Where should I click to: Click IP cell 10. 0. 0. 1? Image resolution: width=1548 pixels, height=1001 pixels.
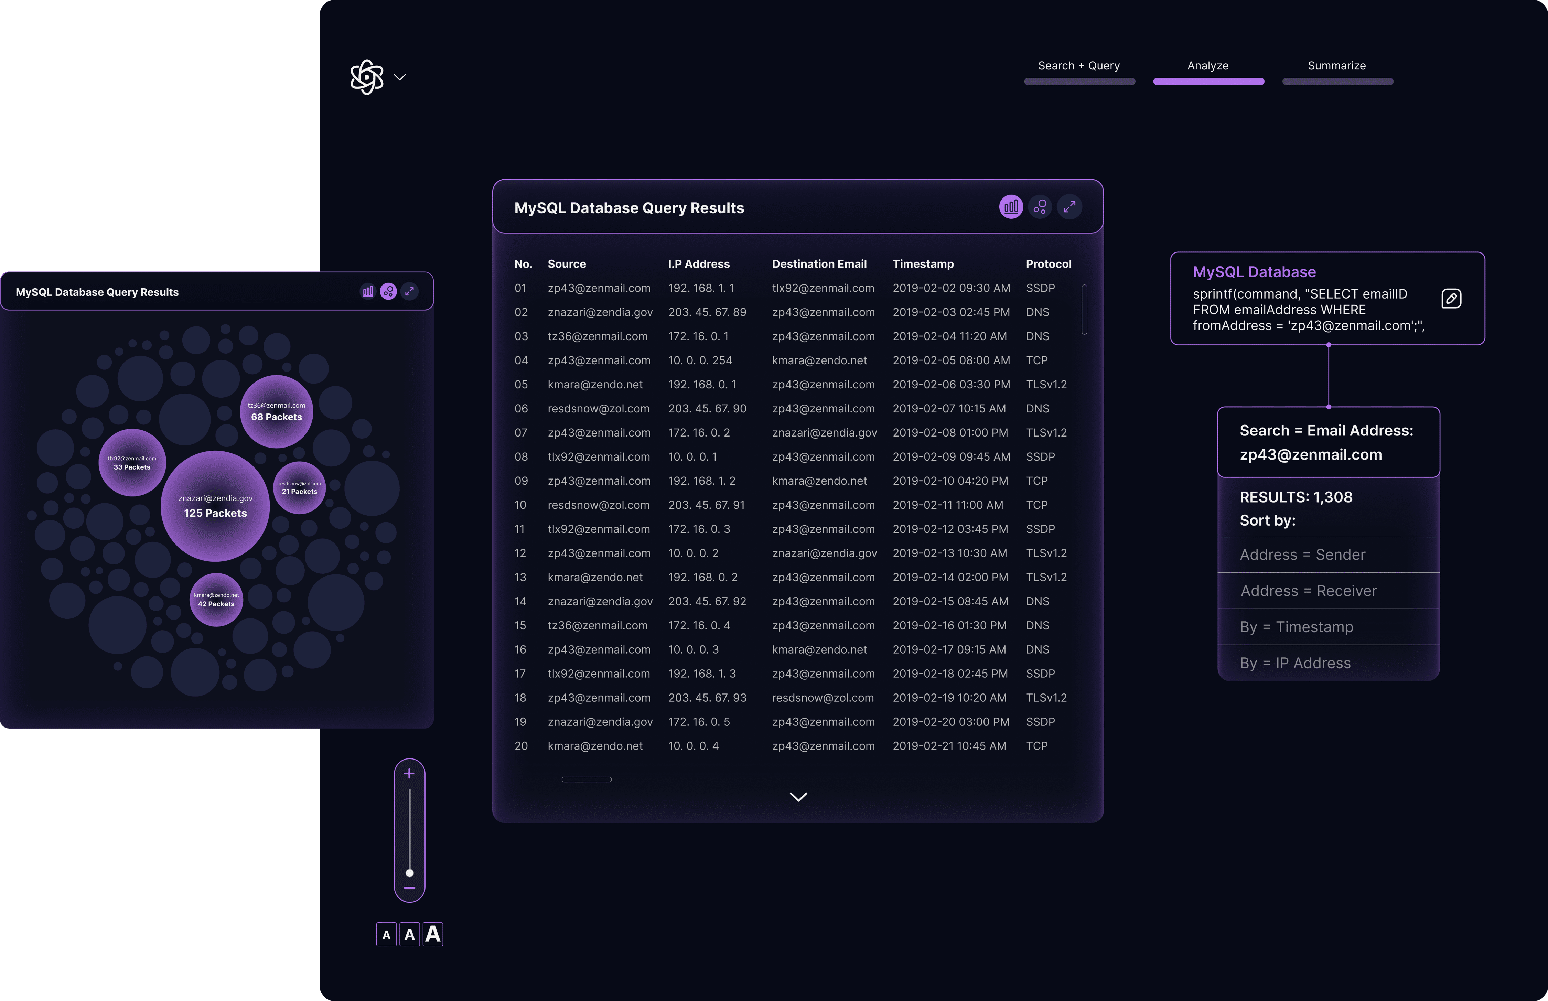pyautogui.click(x=693, y=456)
